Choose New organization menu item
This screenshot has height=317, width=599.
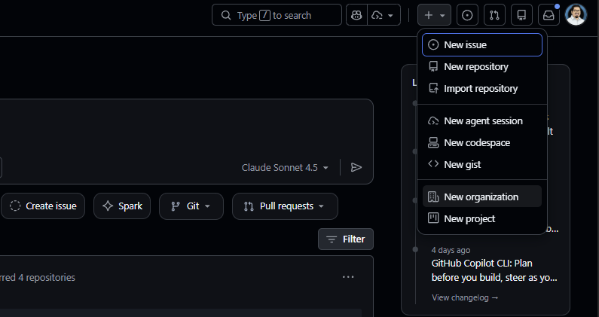[482, 197]
